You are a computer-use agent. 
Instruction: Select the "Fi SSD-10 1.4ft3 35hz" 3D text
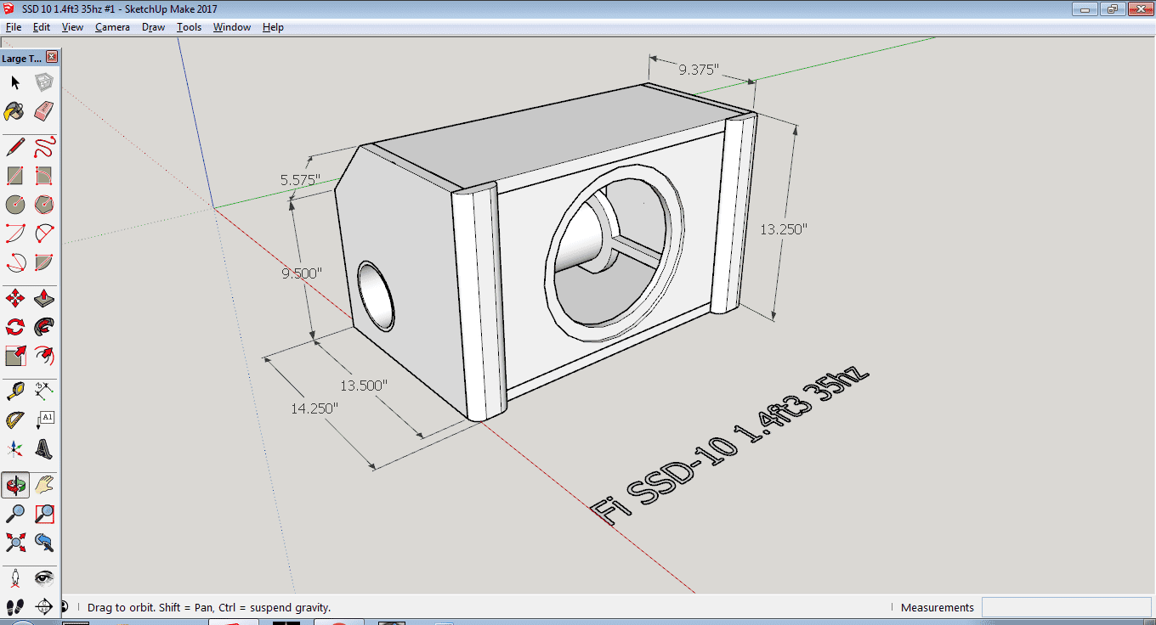click(x=731, y=444)
